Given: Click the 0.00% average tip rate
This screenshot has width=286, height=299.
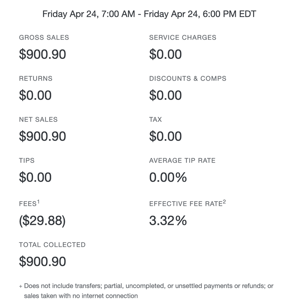Looking at the screenshot, I should click(x=168, y=177).
